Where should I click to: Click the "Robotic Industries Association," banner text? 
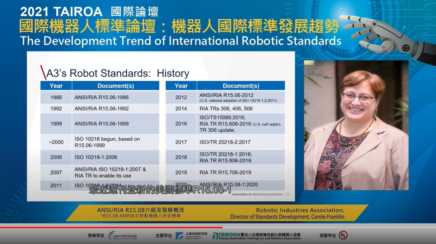[300, 210]
